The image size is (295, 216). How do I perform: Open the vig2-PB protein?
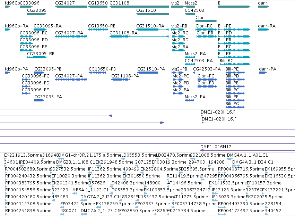(177, 73)
